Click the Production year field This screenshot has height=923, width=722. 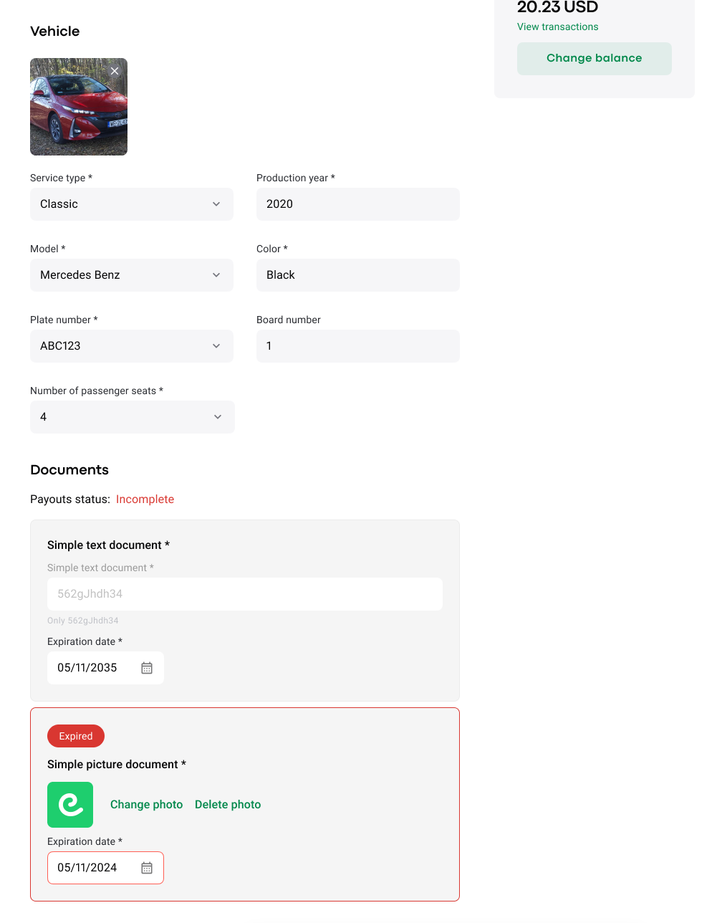click(x=357, y=204)
